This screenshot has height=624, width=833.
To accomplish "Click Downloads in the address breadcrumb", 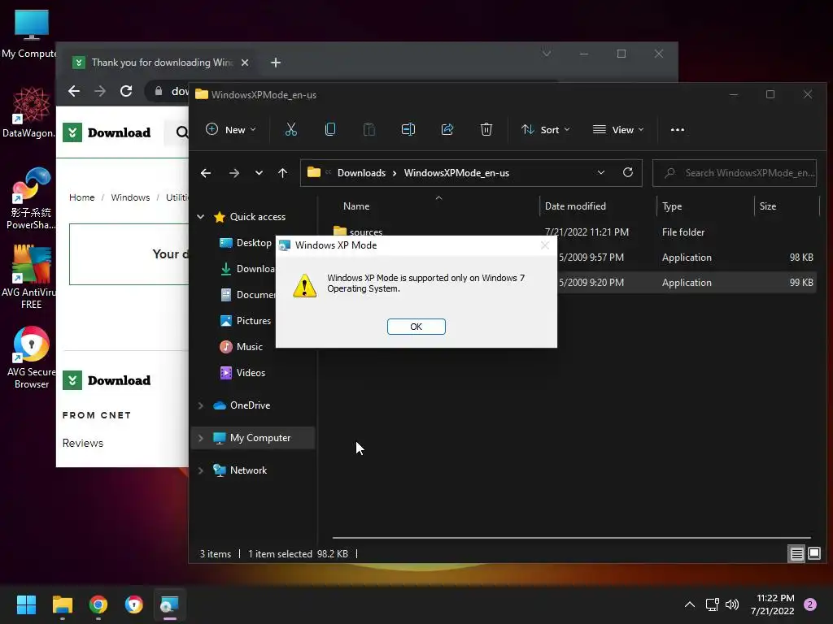I will [361, 173].
